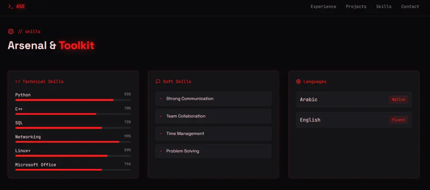Click the ASE brand logo text
This screenshot has height=190, width=430.
[x=21, y=6]
